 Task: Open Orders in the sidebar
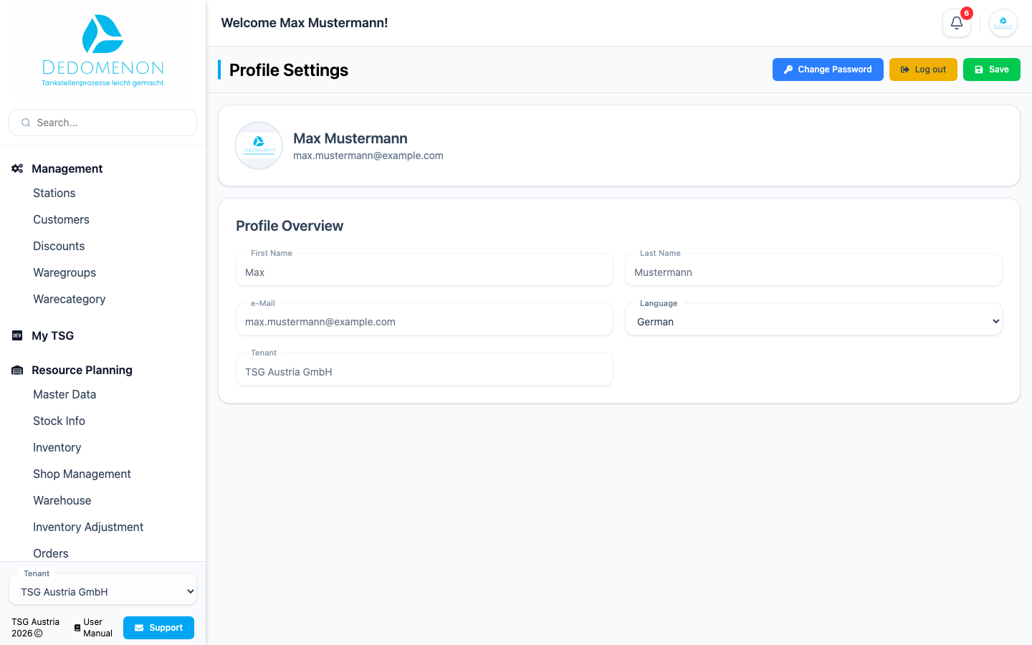[51, 554]
